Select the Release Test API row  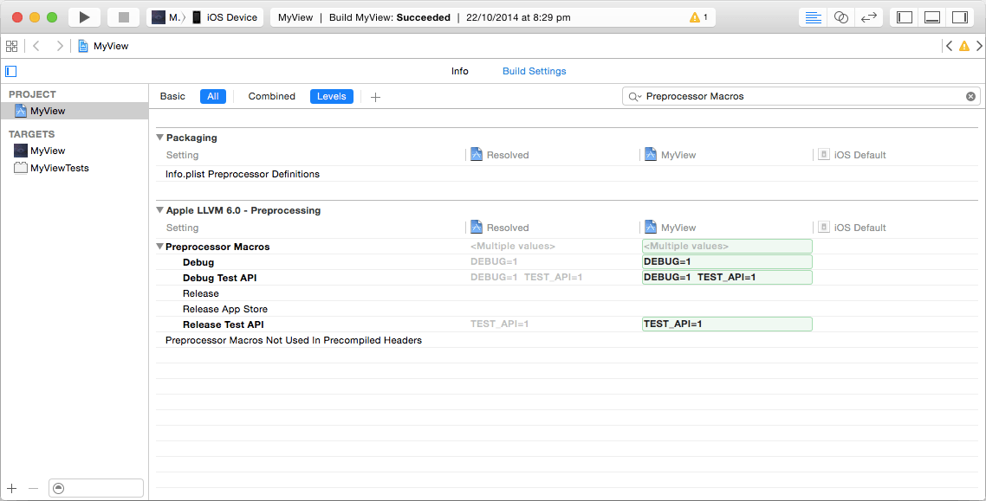pyautogui.click(x=567, y=324)
